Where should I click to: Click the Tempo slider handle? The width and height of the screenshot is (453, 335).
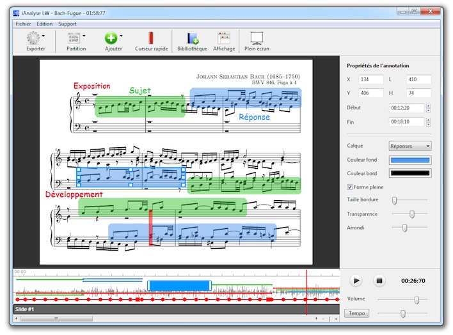pos(402,313)
